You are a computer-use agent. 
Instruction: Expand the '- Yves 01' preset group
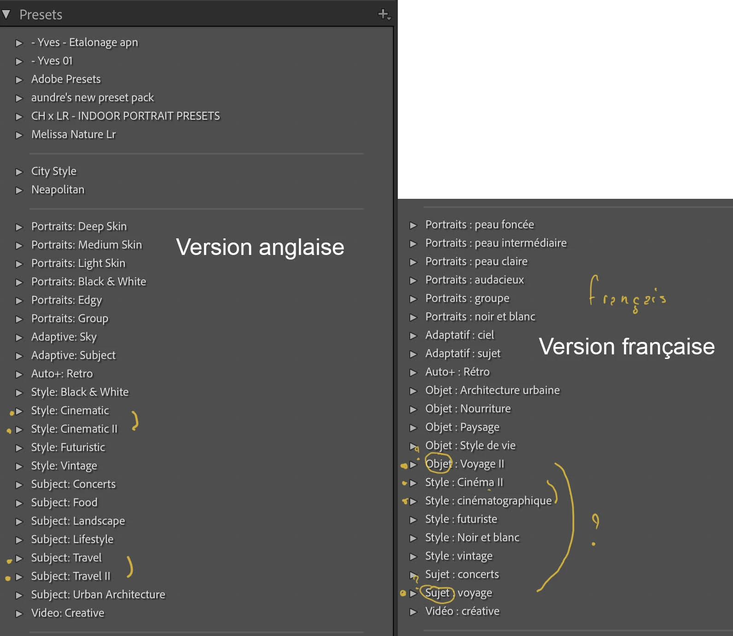(x=19, y=61)
